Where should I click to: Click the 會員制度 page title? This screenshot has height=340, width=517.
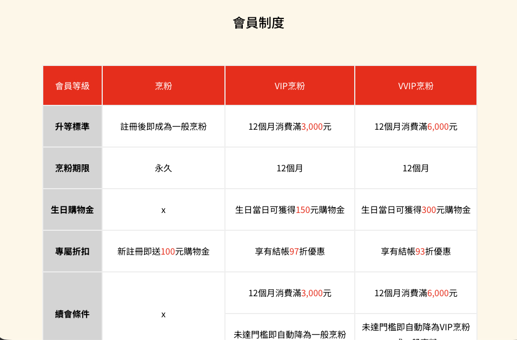coord(258,23)
